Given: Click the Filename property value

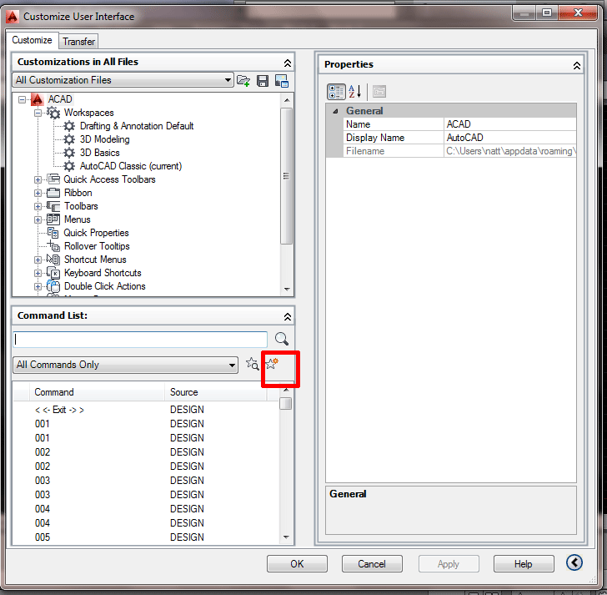Looking at the screenshot, I should tap(509, 151).
